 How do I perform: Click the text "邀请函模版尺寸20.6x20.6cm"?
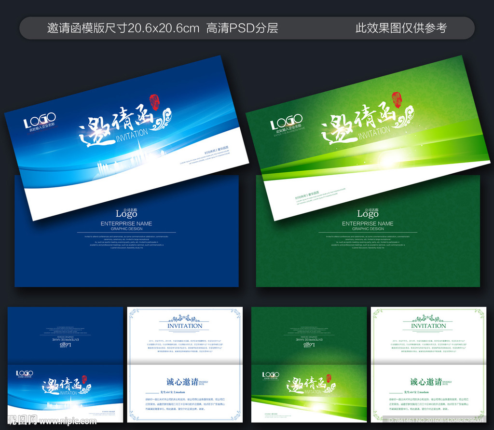click(x=123, y=28)
